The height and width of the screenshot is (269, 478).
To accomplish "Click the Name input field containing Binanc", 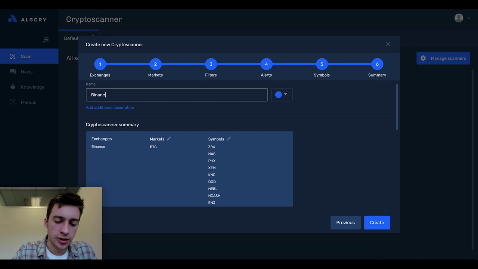I will 177,95.
